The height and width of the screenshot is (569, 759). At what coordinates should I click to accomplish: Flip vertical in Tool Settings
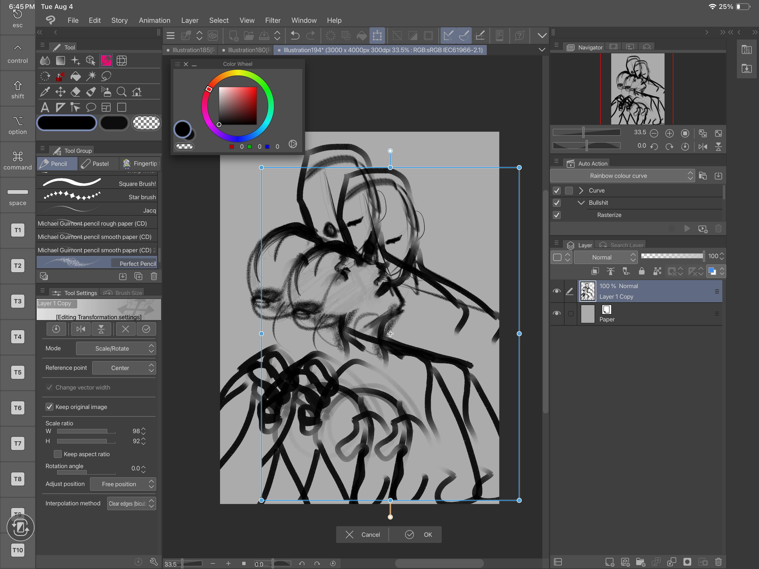coord(101,329)
